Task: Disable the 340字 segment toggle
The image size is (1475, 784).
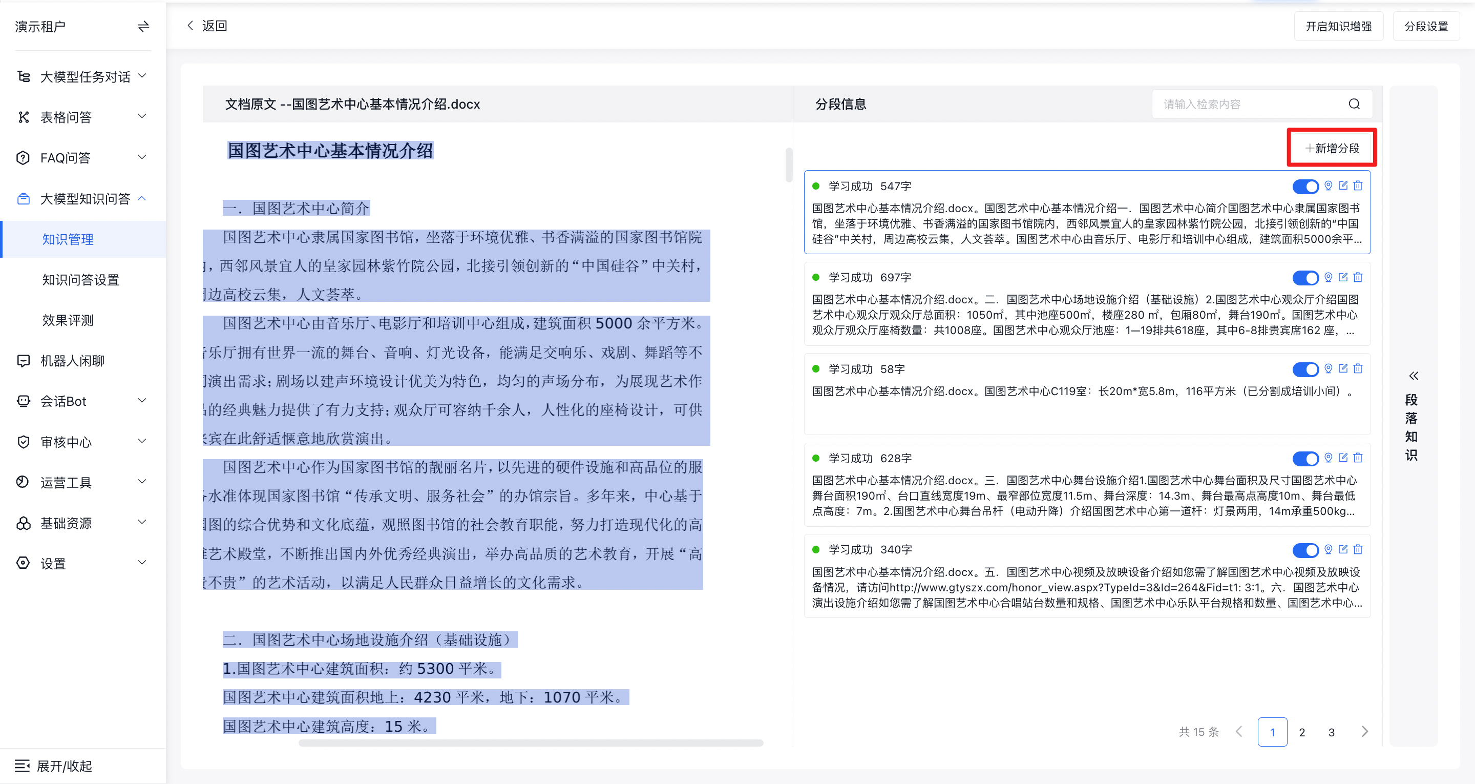Action: pyautogui.click(x=1305, y=550)
